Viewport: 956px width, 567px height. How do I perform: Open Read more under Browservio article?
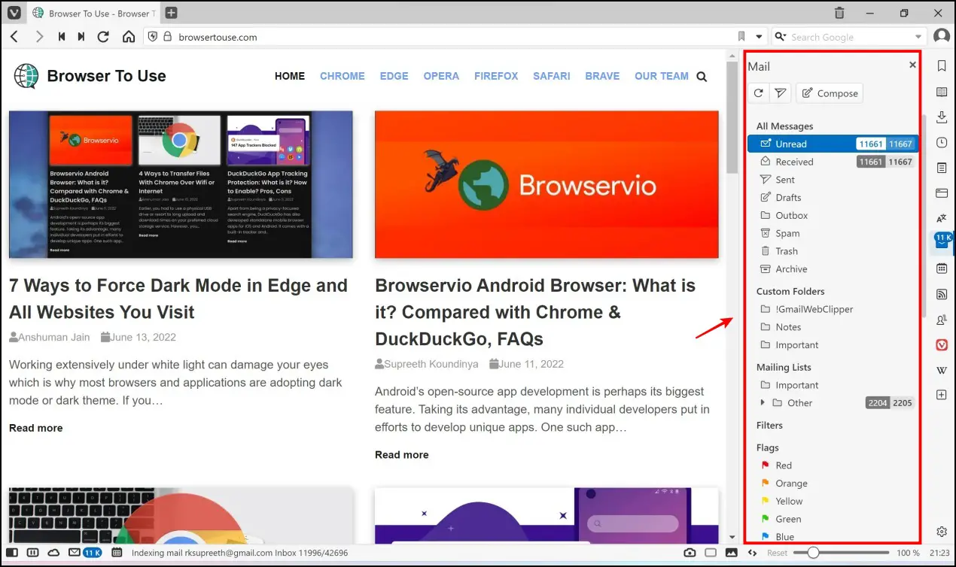click(402, 455)
